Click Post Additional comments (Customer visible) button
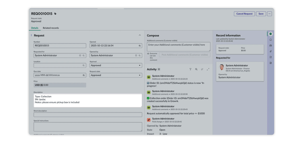 click(185, 55)
